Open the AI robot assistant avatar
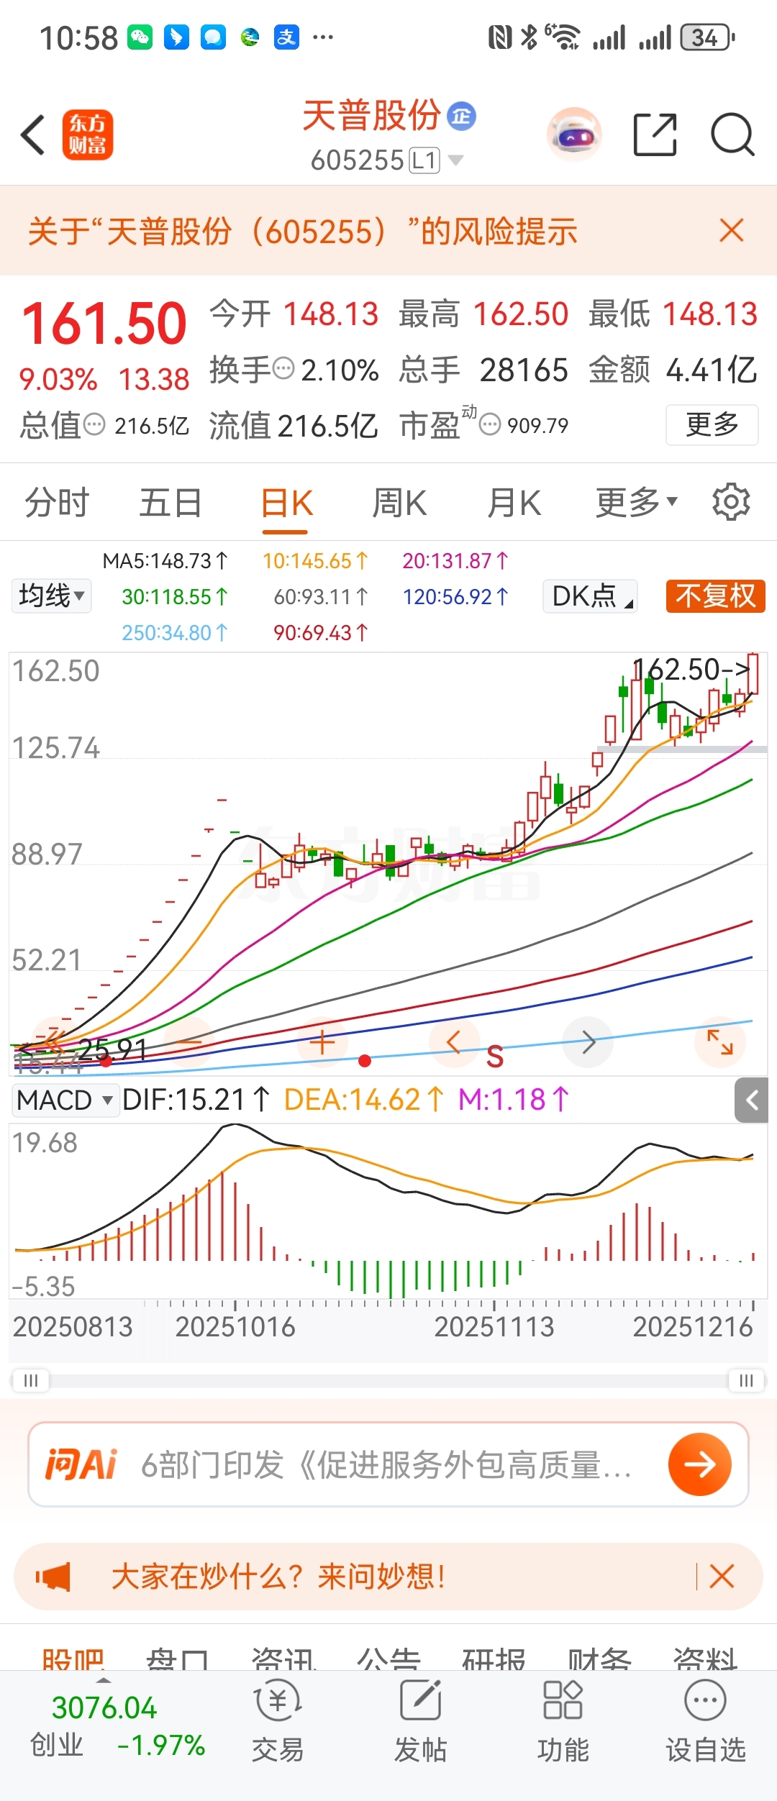The height and width of the screenshot is (1801, 777). (573, 134)
